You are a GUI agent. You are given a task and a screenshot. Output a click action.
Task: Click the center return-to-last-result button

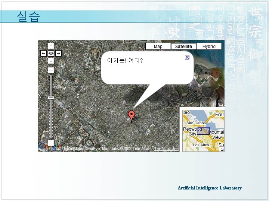(51, 53)
